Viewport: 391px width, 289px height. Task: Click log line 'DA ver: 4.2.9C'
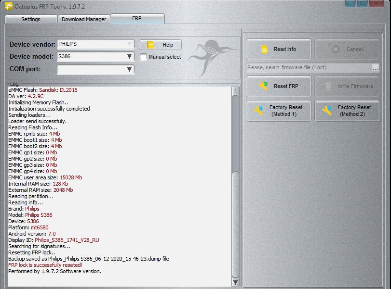pos(26,96)
